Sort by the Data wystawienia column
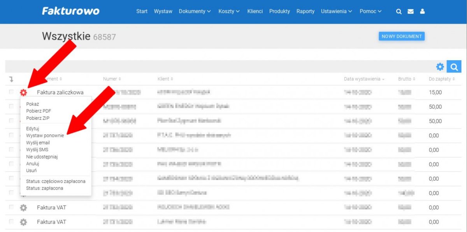The image size is (467, 232). click(x=364, y=79)
